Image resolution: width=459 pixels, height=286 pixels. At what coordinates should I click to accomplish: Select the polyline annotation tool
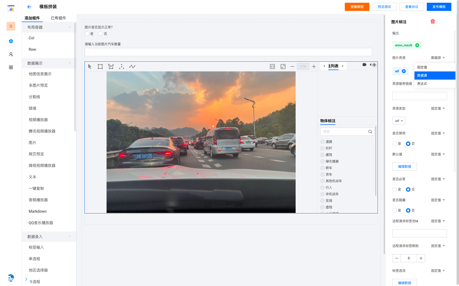coord(132,67)
